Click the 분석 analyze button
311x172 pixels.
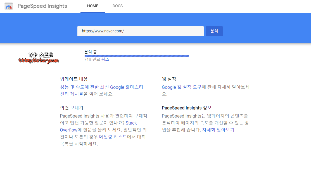[x=214, y=31]
